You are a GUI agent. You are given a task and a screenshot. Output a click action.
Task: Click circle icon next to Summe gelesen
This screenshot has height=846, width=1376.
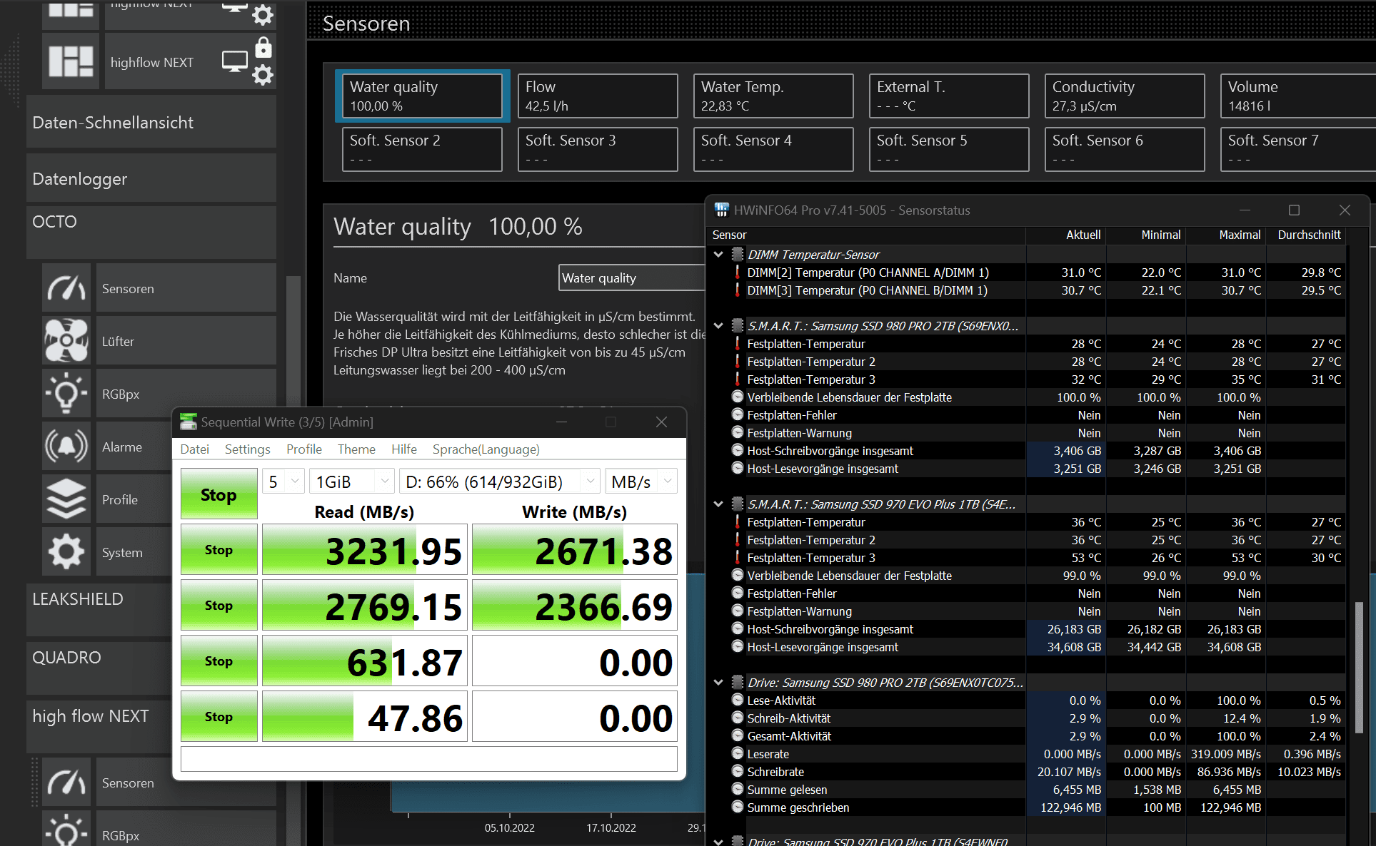click(x=738, y=788)
